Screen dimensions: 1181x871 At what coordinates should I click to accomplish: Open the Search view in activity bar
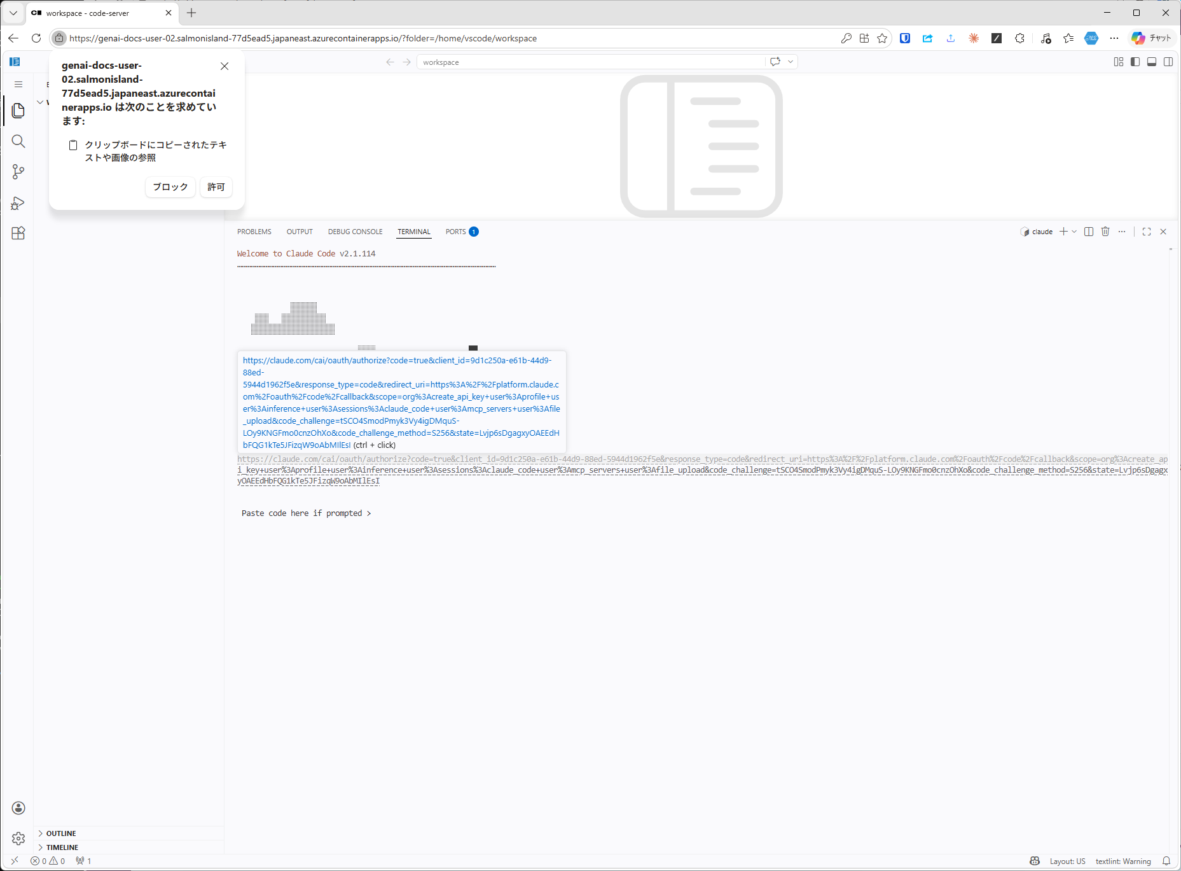point(18,141)
